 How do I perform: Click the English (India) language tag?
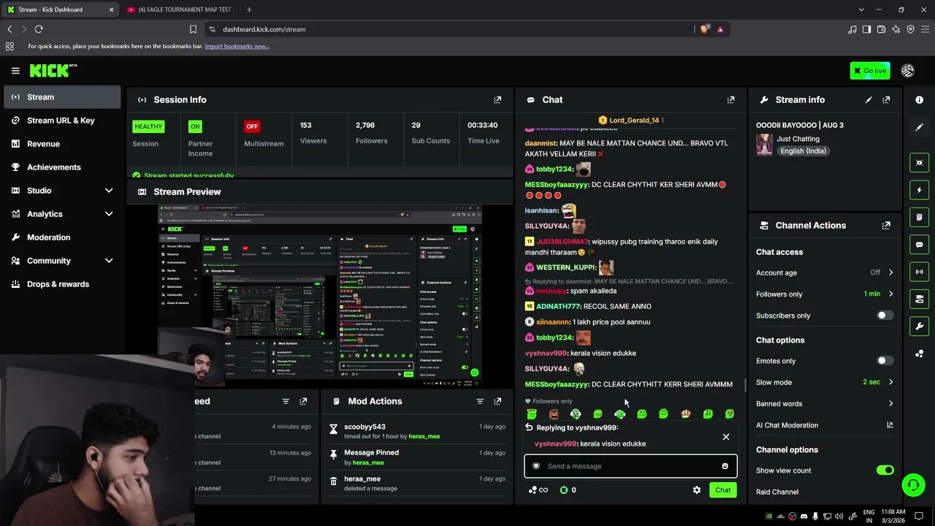[803, 151]
